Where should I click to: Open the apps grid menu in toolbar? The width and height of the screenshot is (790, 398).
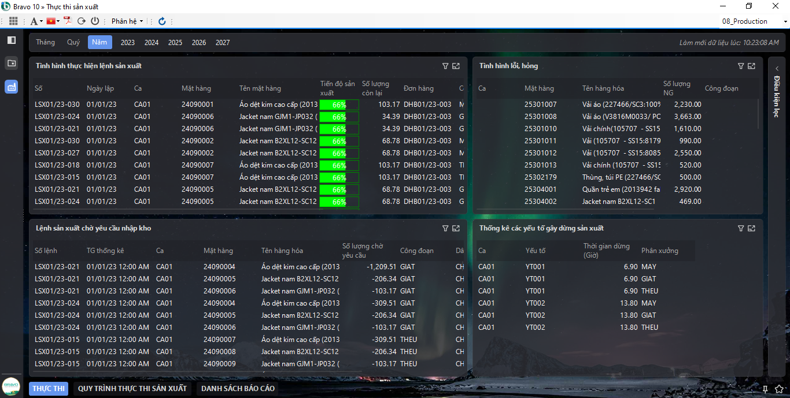tap(13, 21)
